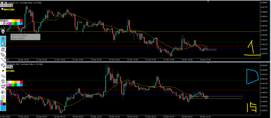Toggle the eye visibility button
271x118 pixels.
pyautogui.click(x=3, y=39)
